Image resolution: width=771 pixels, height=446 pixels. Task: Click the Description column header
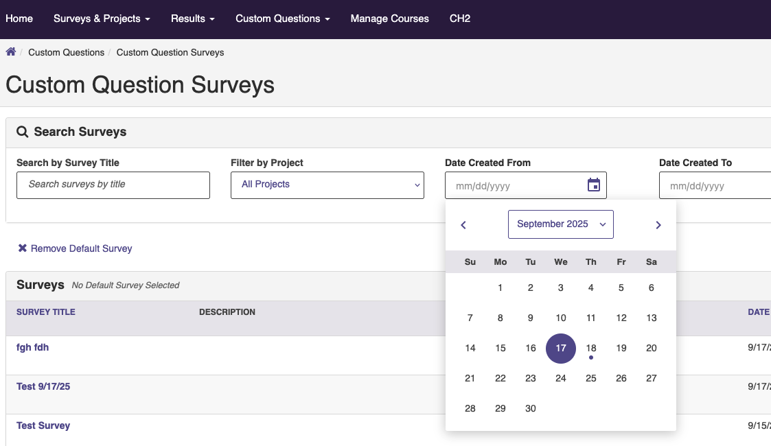(x=227, y=312)
